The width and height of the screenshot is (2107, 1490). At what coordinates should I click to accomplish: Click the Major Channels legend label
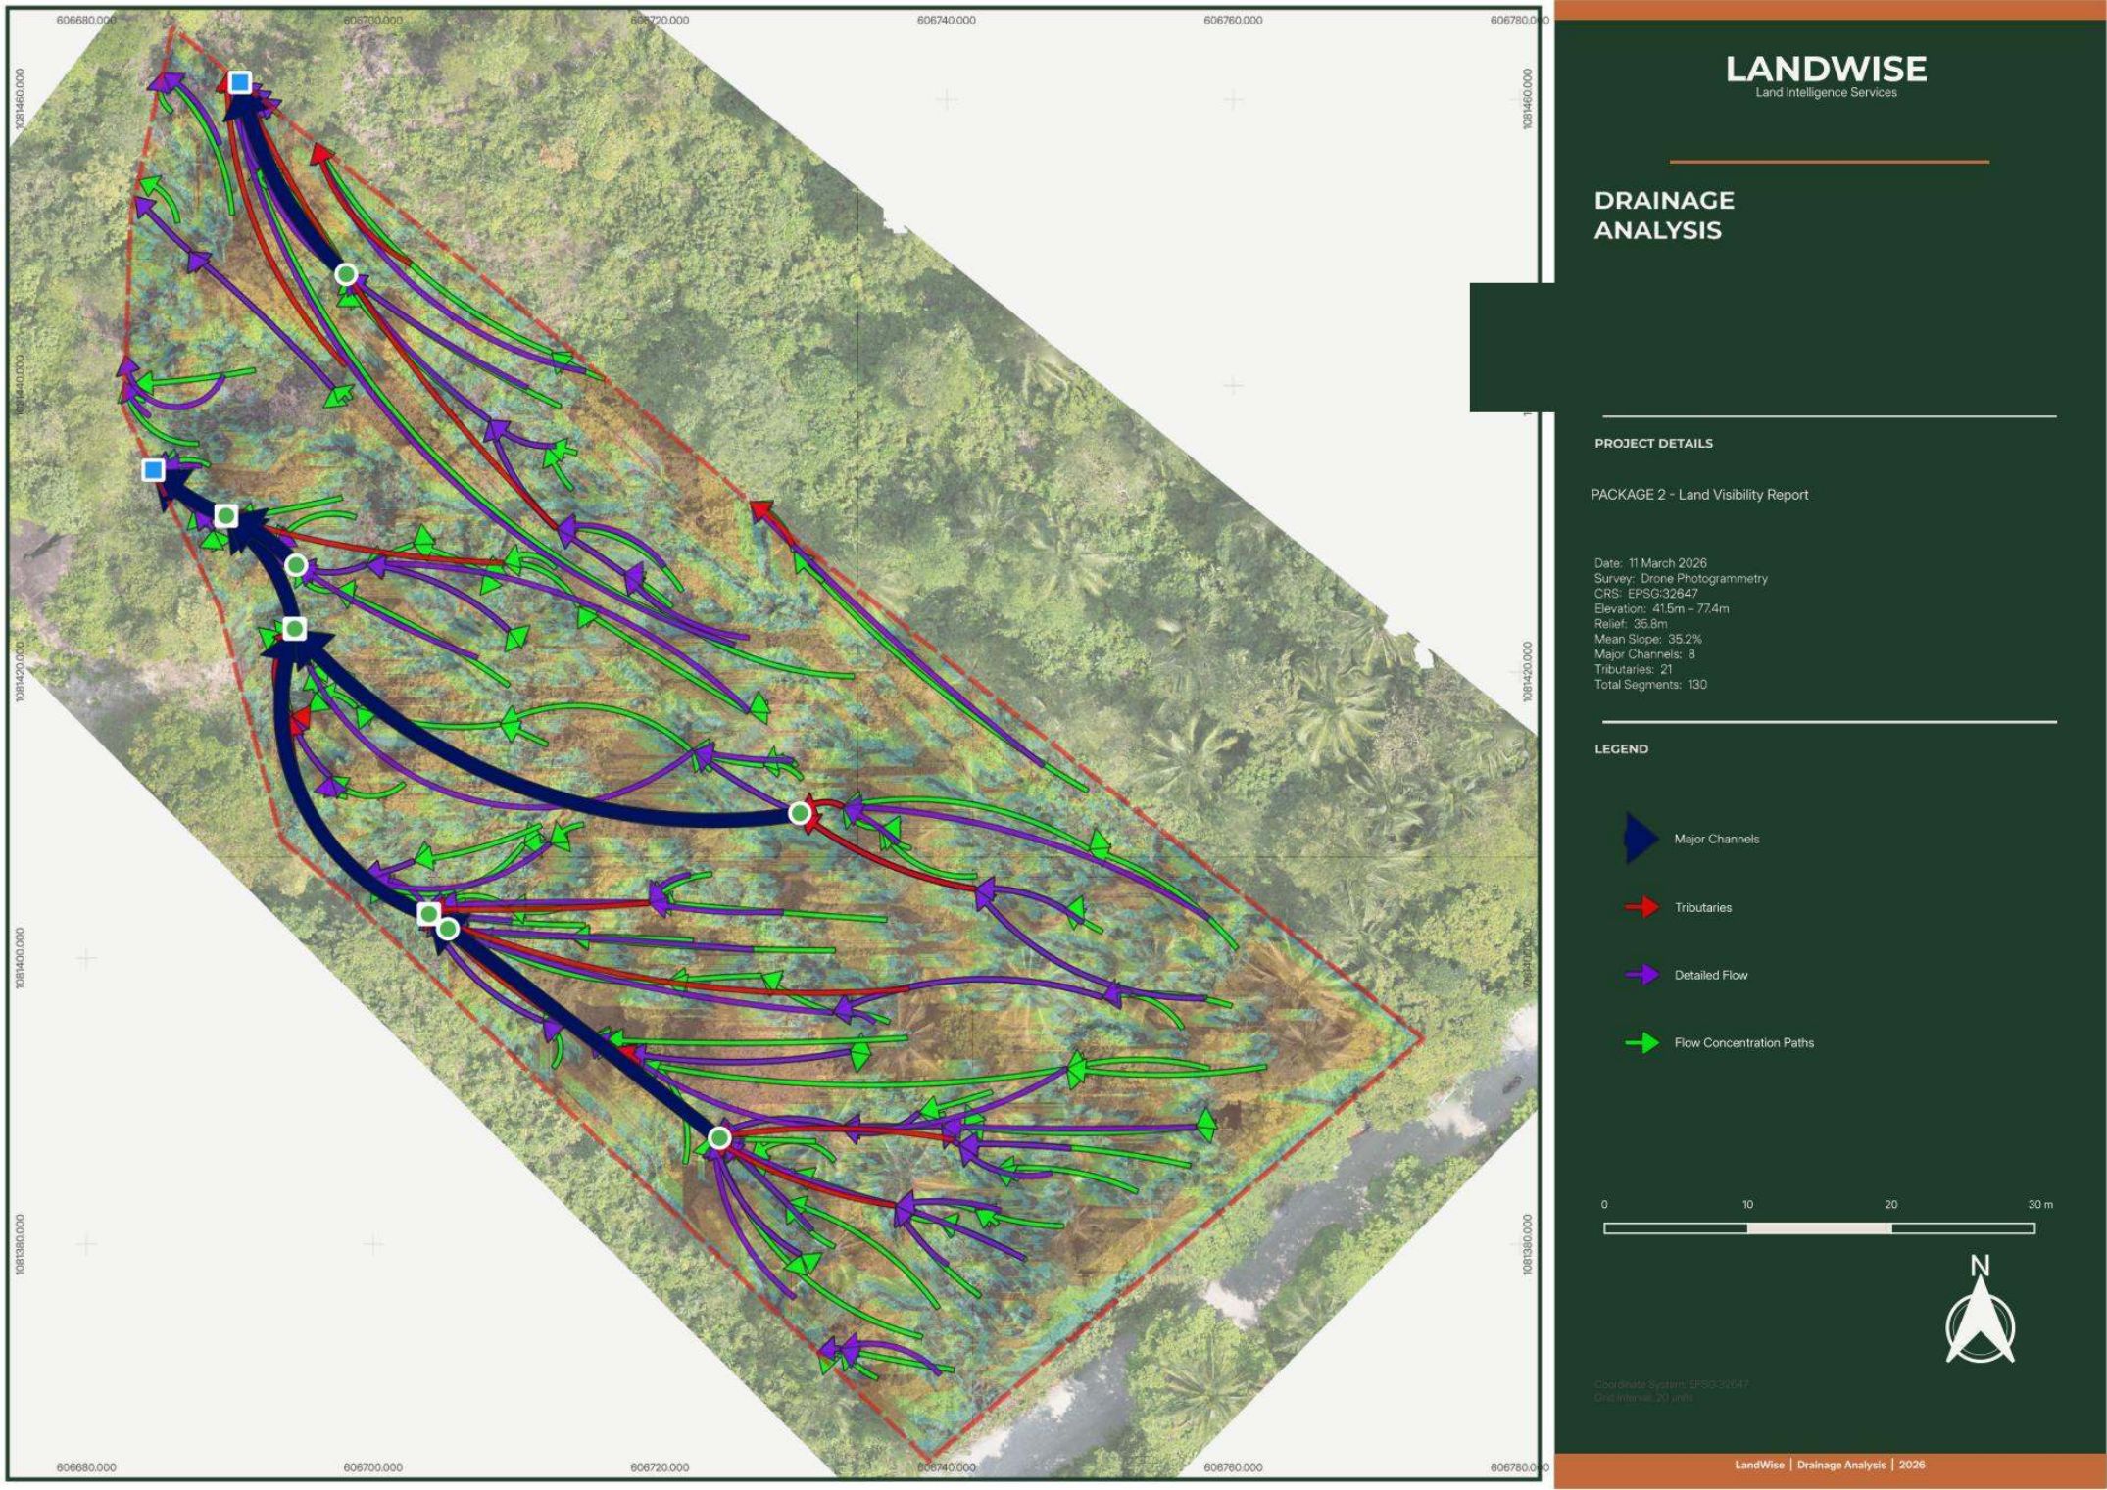coord(1716,839)
